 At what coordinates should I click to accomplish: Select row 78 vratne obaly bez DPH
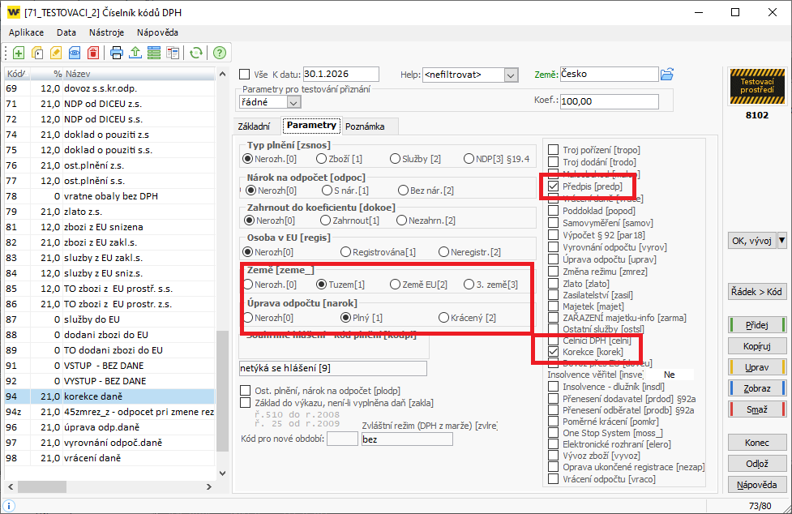[109, 196]
